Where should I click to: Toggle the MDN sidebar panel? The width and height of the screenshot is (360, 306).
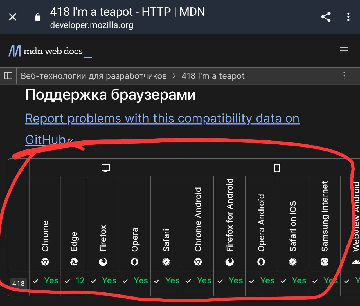tap(8, 76)
